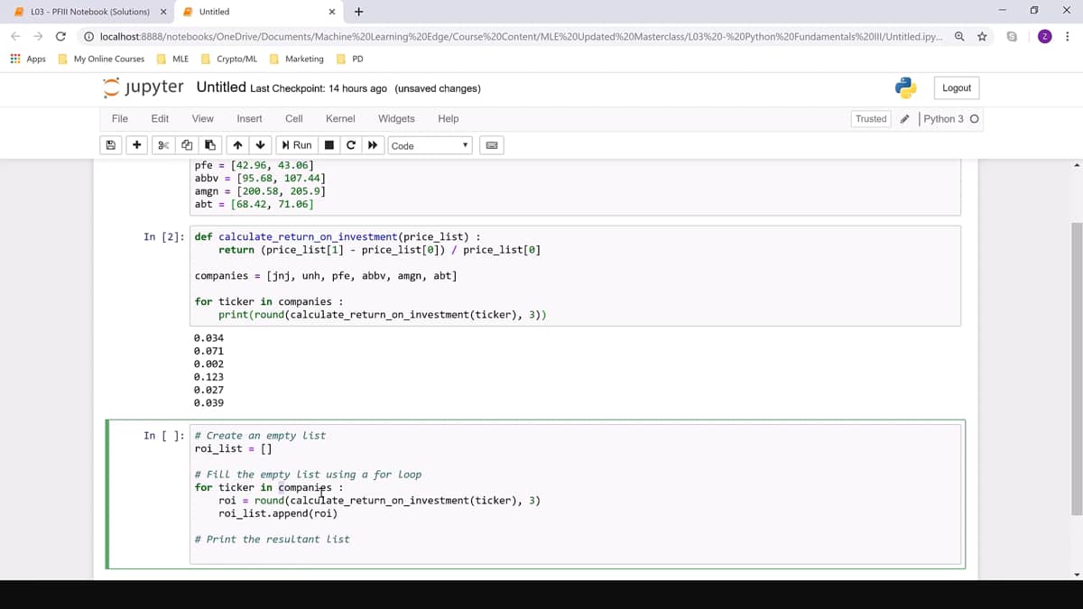Open the Crypto/ML bookmark folder
This screenshot has height=609, width=1083.
click(229, 59)
